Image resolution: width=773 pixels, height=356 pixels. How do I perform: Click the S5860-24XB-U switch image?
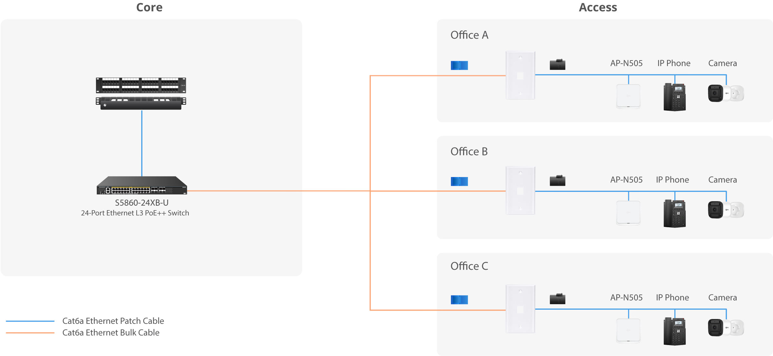[x=142, y=185]
